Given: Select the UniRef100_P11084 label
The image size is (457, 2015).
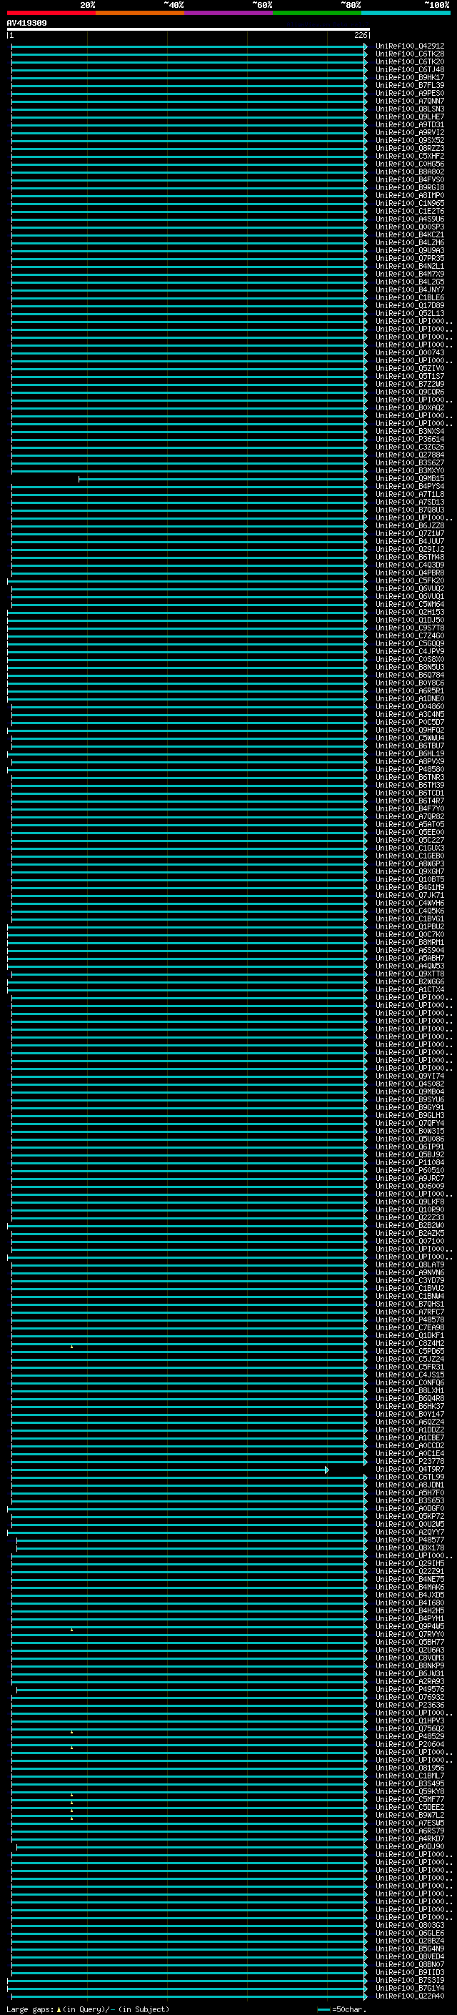Looking at the screenshot, I should tap(410, 1162).
